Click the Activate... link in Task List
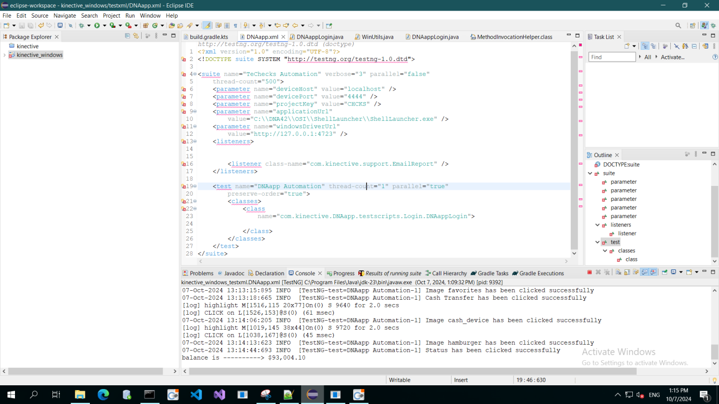The height and width of the screenshot is (404, 719). pyautogui.click(x=672, y=57)
